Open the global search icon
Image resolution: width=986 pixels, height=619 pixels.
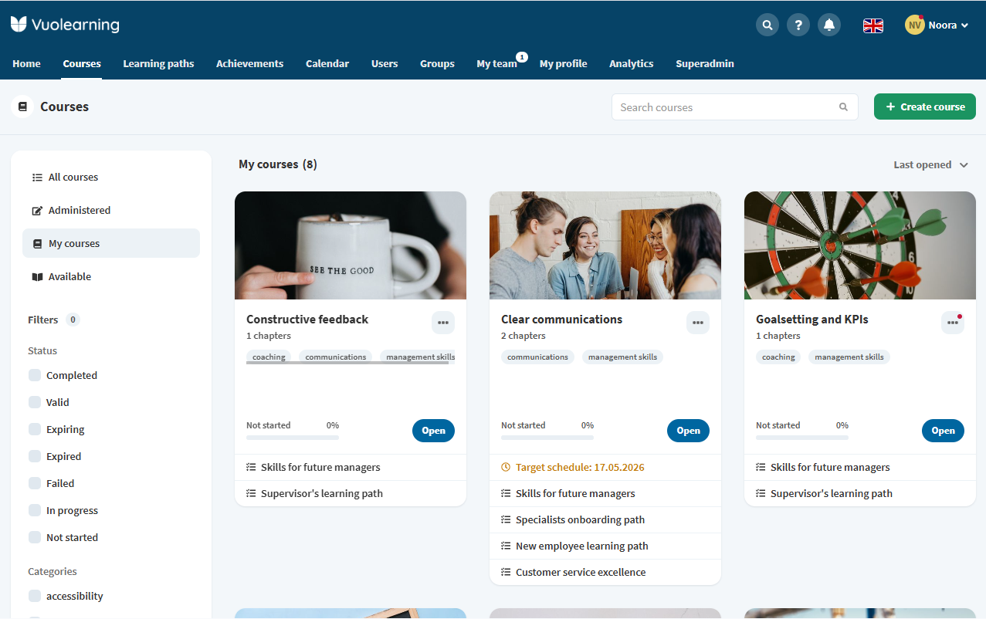[767, 25]
